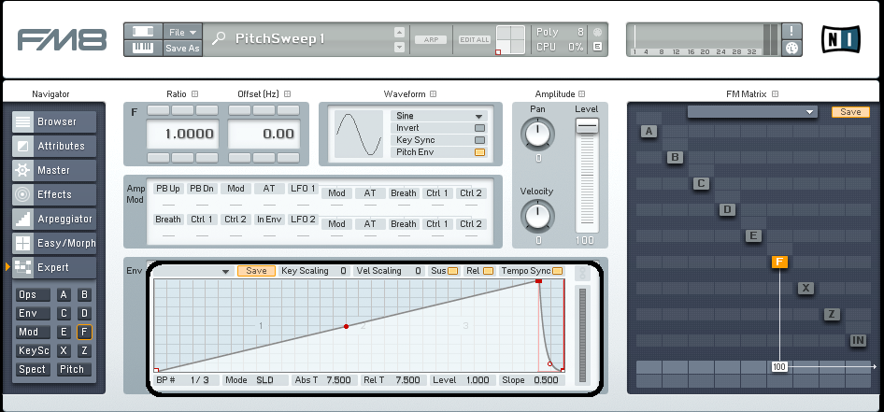Toggle the envelope Tempo Sync switch

pyautogui.click(x=558, y=271)
